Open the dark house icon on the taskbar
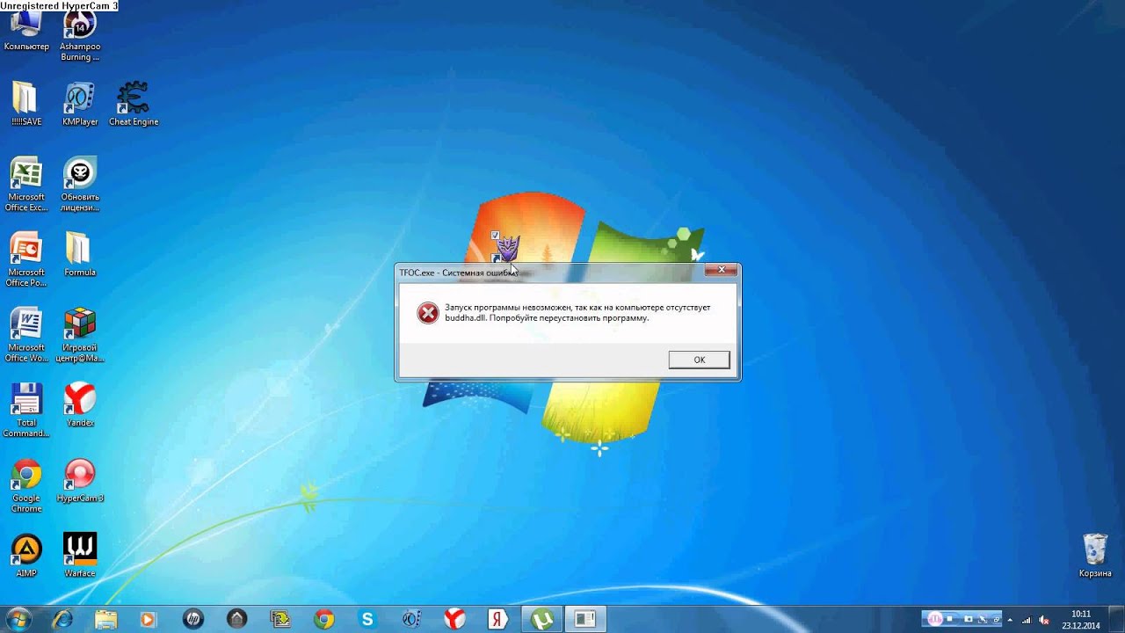 pos(236,619)
